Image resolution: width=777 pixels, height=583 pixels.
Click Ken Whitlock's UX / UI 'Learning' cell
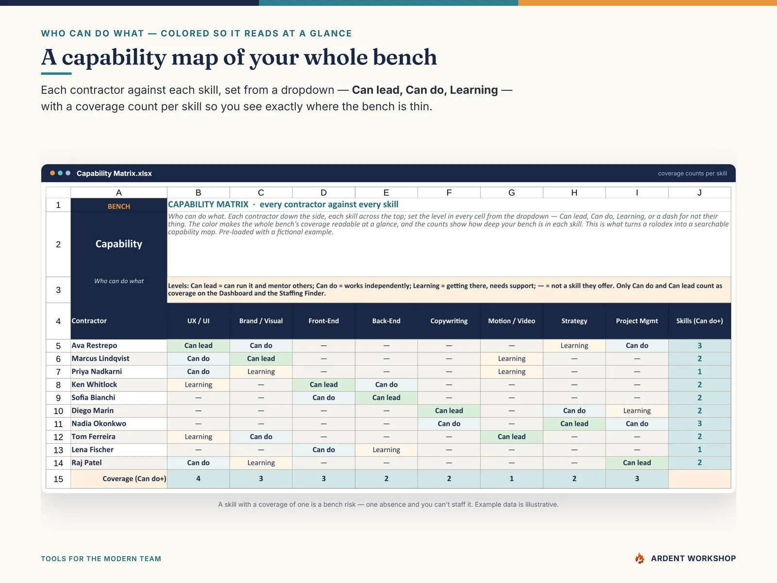198,385
